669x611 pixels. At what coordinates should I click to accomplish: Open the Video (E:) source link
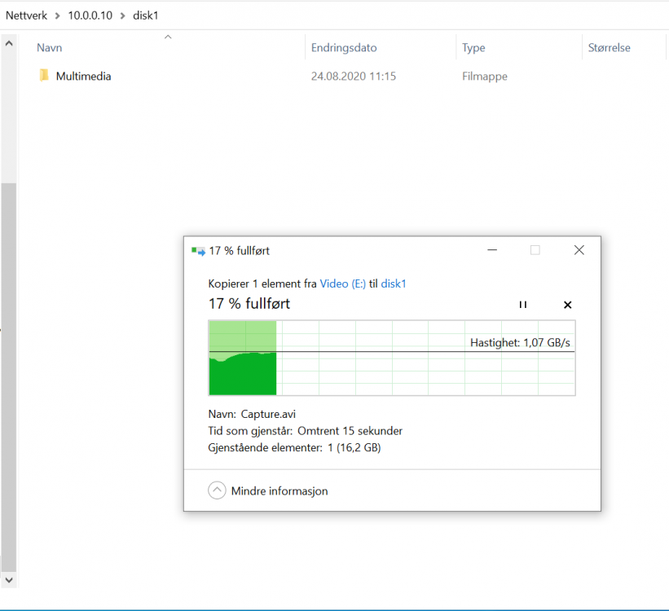tap(342, 284)
